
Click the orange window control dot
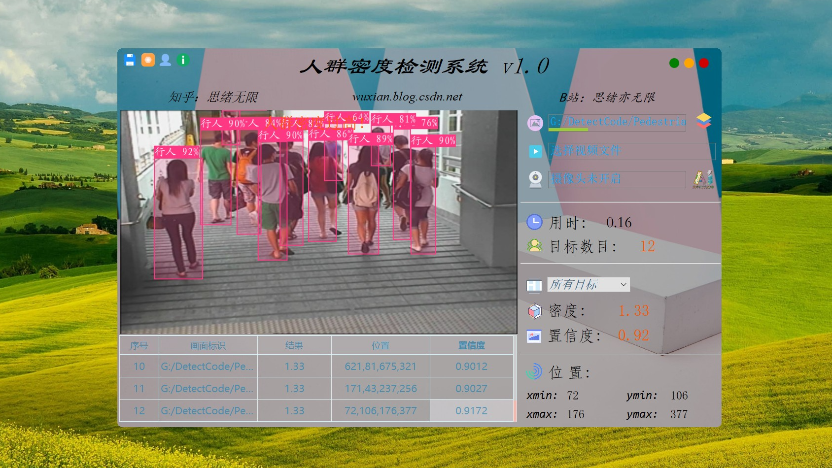[x=689, y=63]
